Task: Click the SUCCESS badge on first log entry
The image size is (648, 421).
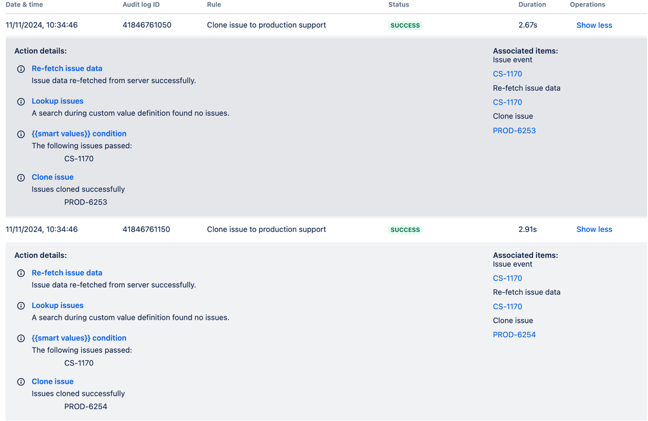Action: [x=405, y=25]
